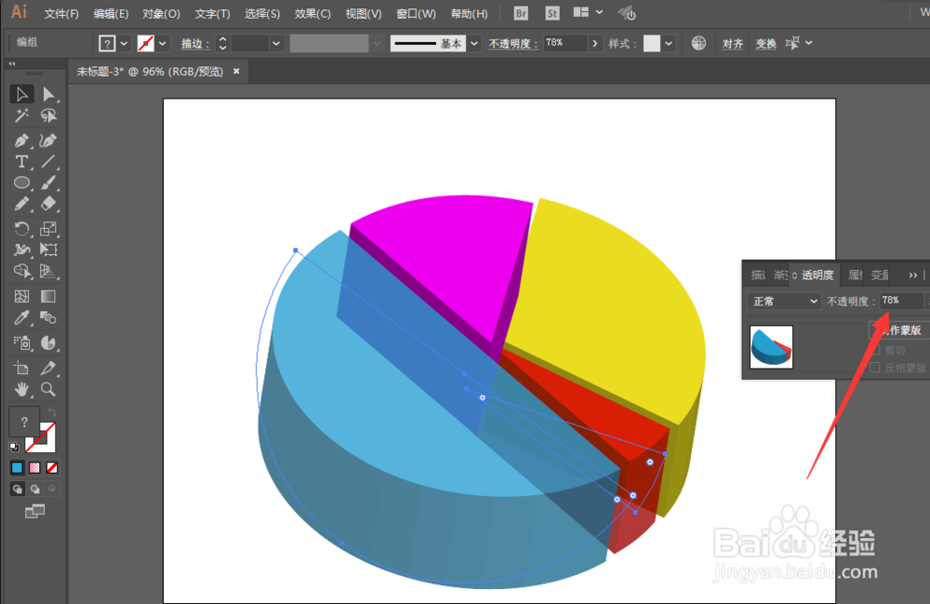Open the Recolor Artwork icon
Image resolution: width=930 pixels, height=604 pixels.
click(698, 43)
